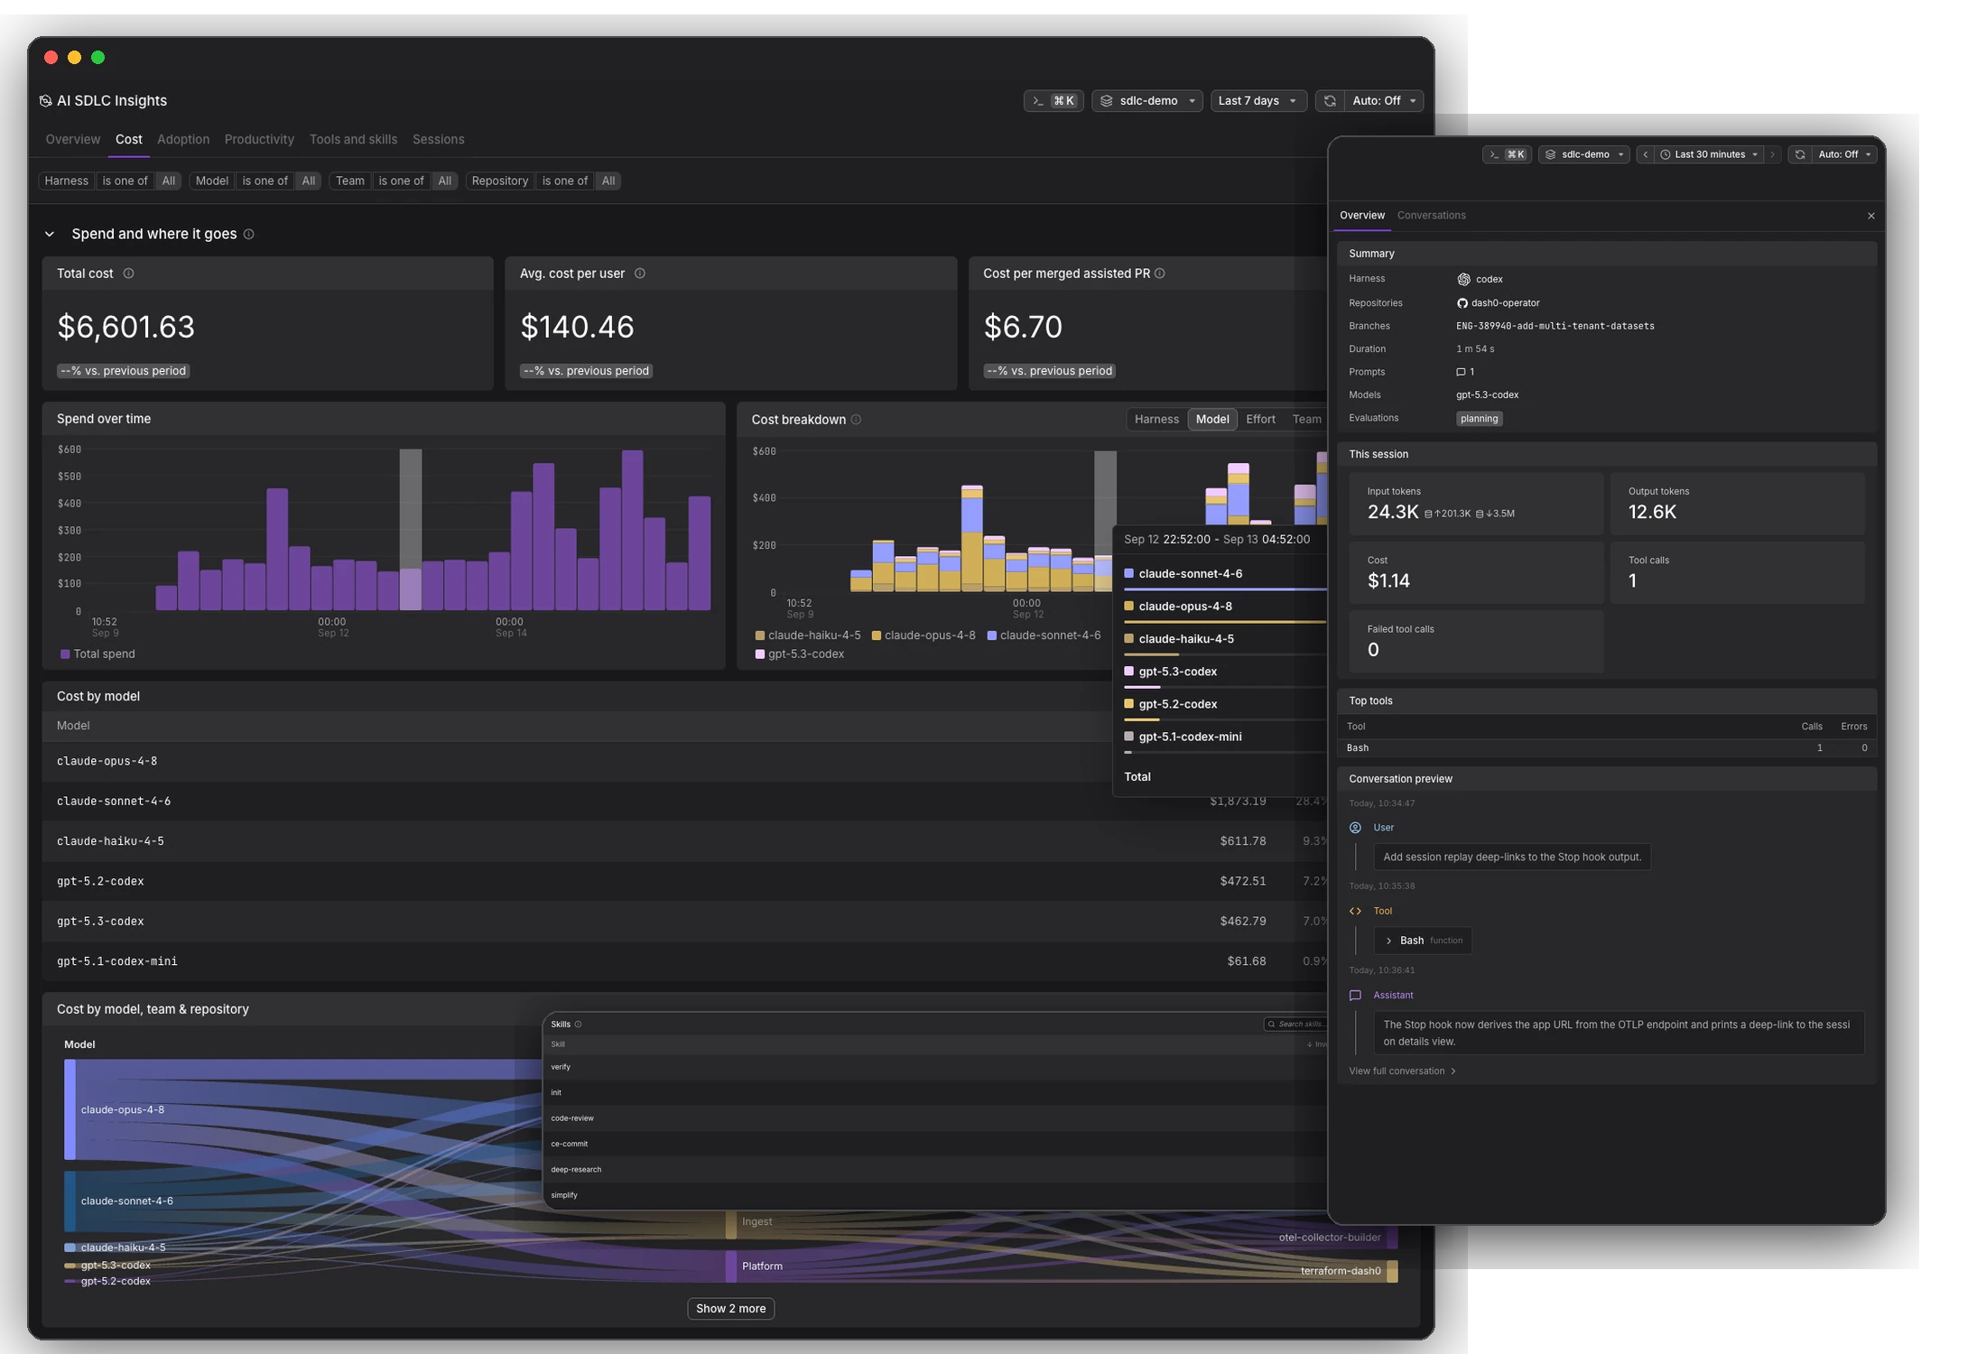Screen dimensions: 1986x1354
Task: Click the Search skills input field
Action: (x=1297, y=1025)
